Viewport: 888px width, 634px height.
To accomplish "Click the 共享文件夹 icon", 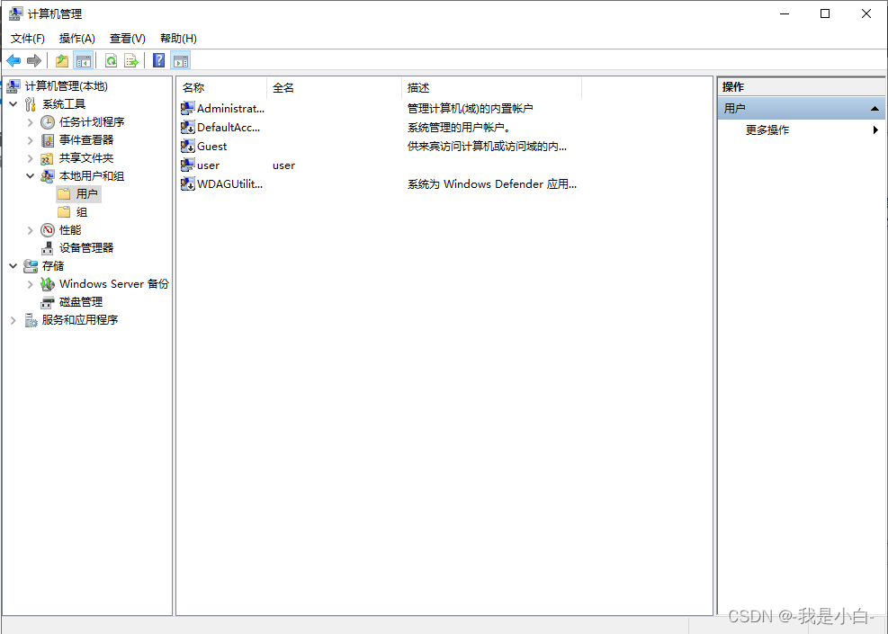I will (48, 158).
